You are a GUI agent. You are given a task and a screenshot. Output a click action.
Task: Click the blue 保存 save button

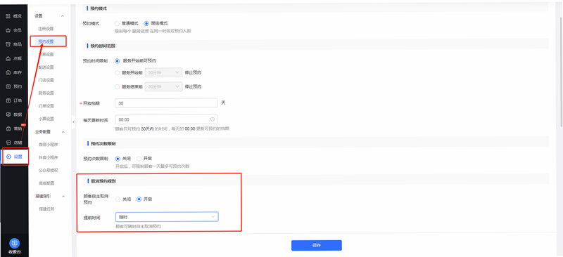[316, 246]
